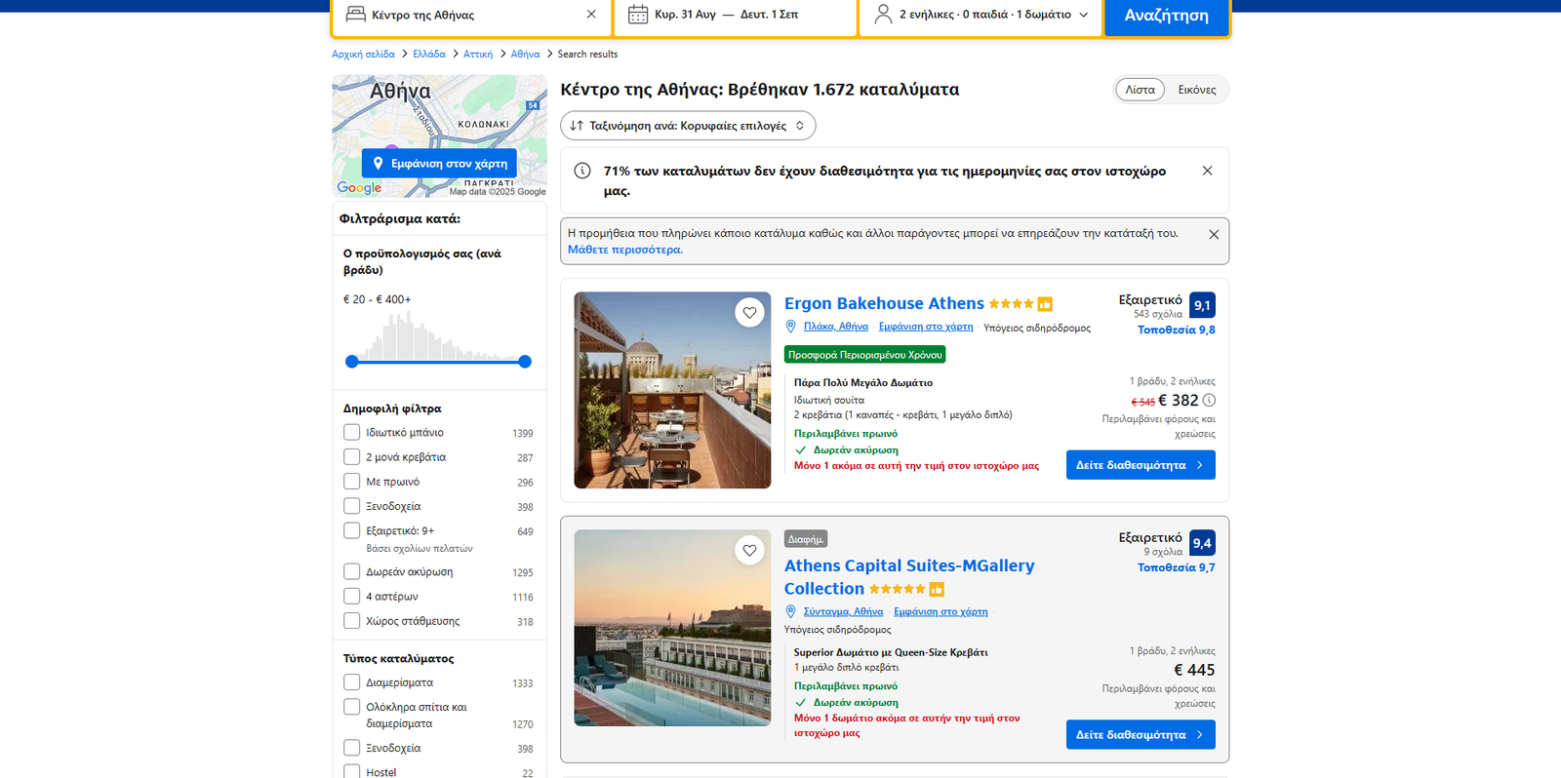1561x778 pixels.
Task: Open the calendar icon for dates
Action: (638, 15)
